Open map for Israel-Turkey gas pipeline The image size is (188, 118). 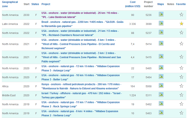(161, 94)
